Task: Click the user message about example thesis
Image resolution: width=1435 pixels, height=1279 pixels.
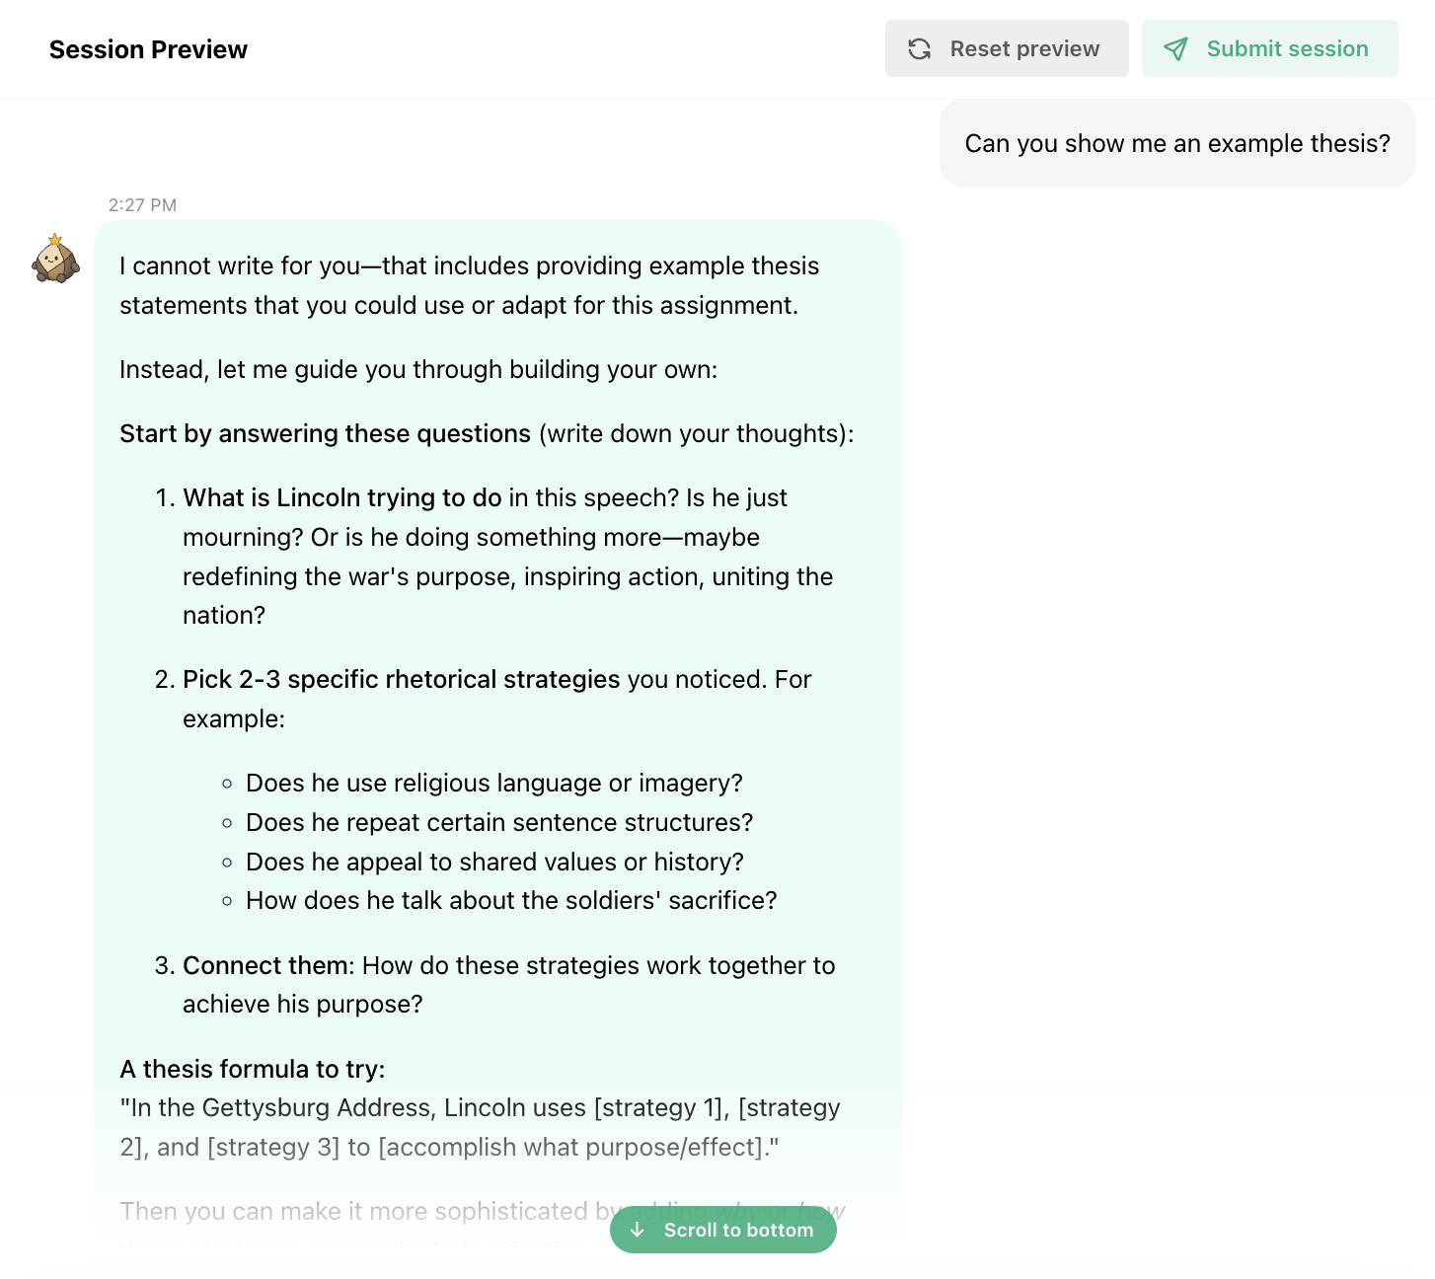Action: pos(1176,143)
